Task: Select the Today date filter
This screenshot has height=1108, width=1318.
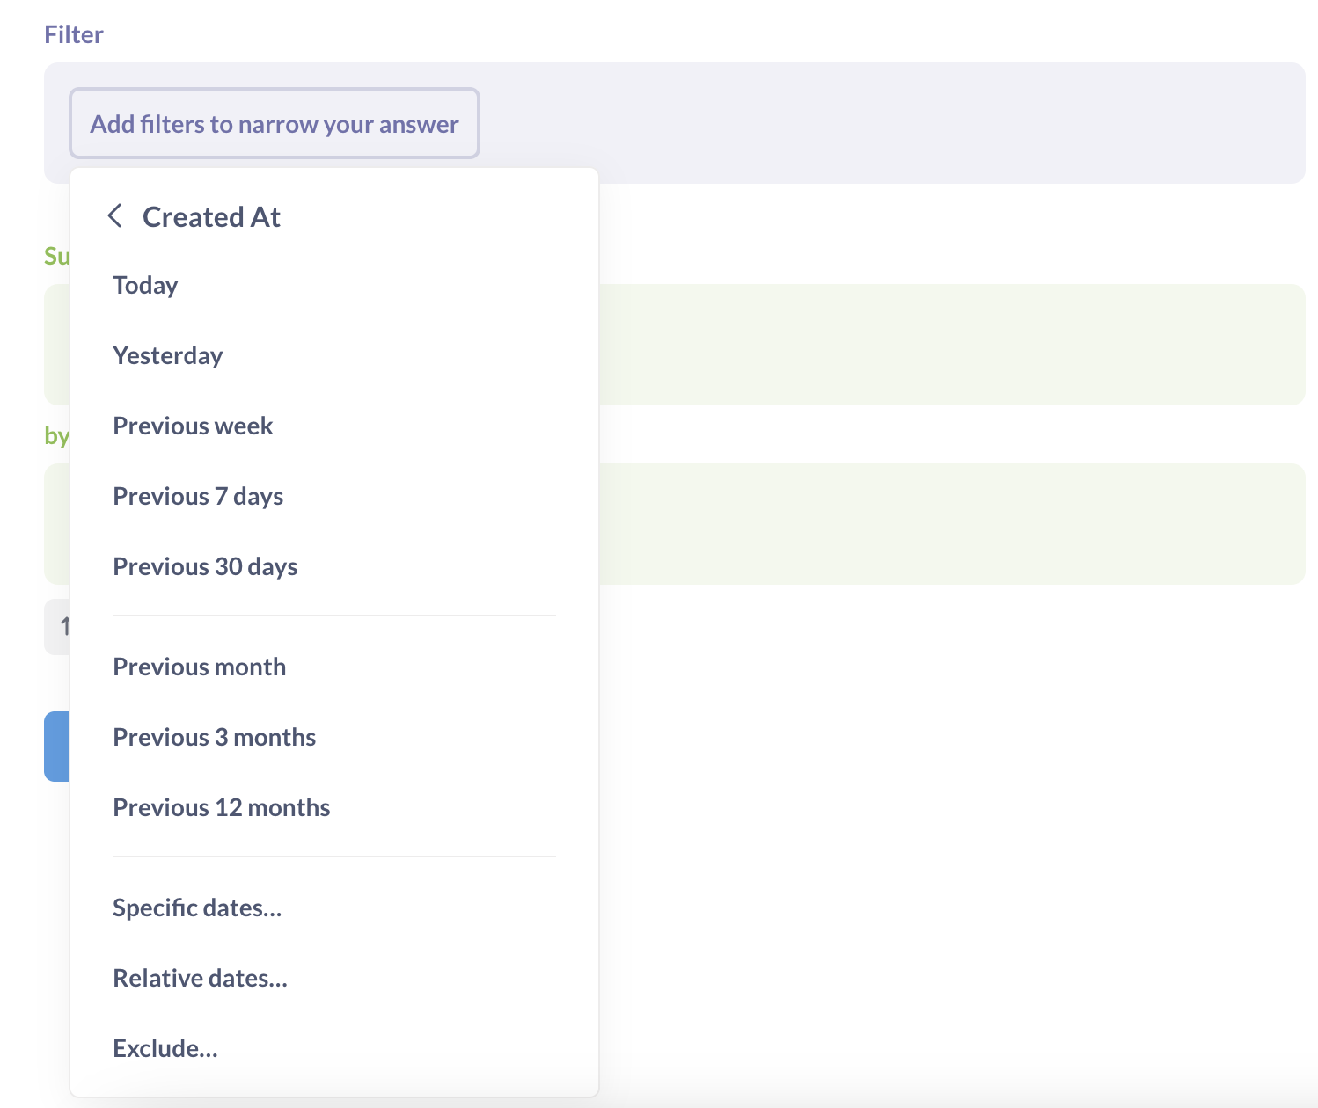Action: tap(145, 286)
